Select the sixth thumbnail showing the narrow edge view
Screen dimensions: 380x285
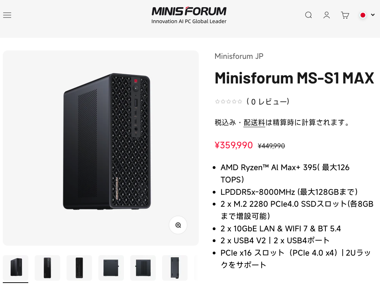[x=175, y=268]
